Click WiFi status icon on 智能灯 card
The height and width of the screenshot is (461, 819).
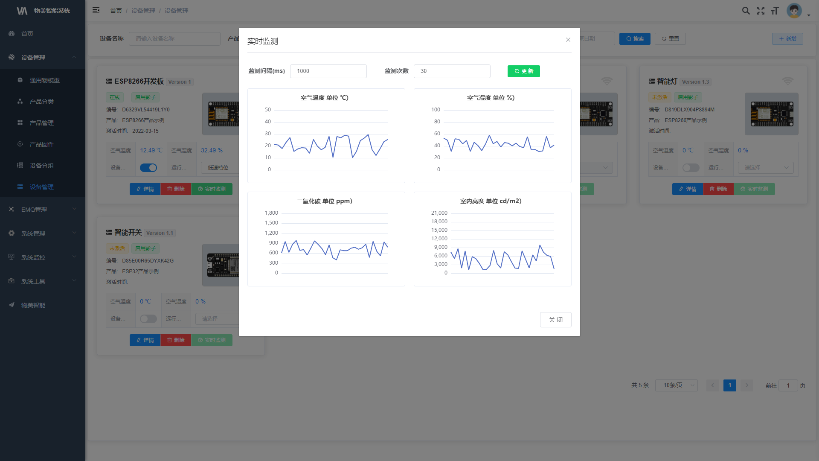[x=787, y=81]
